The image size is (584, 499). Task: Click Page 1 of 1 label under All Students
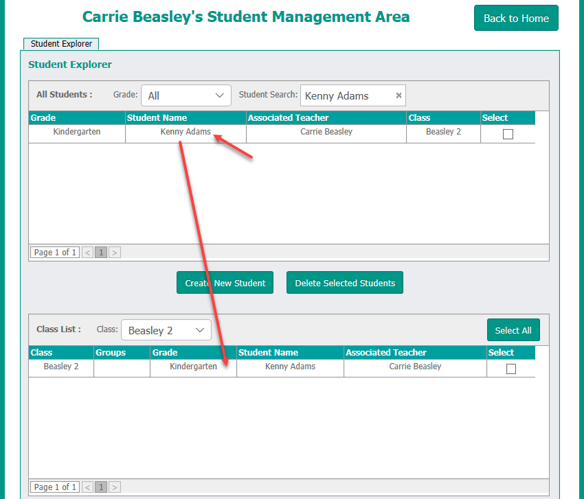click(55, 253)
